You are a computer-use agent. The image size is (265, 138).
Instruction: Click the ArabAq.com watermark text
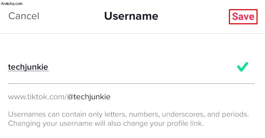[x=12, y=4]
